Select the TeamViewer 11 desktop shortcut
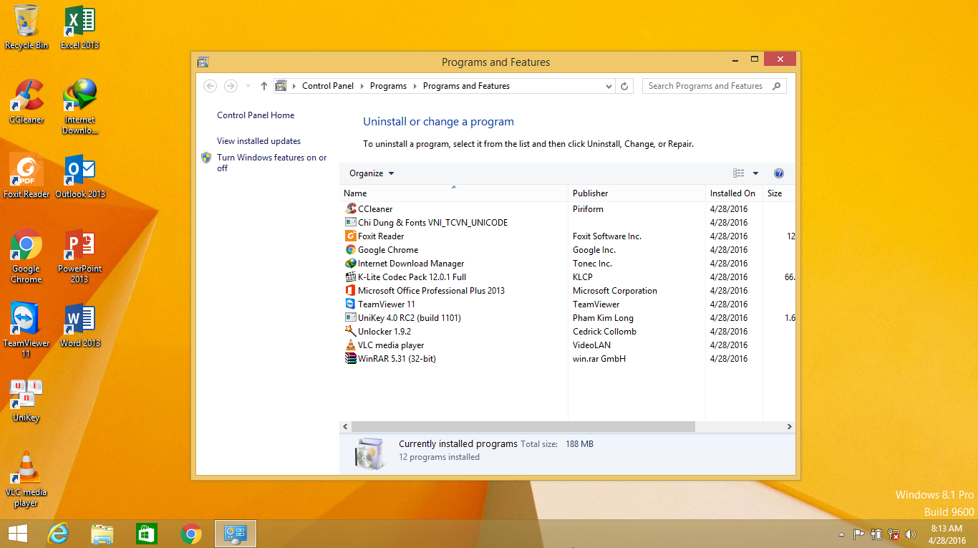Screen dimensions: 978x548 pos(26,330)
